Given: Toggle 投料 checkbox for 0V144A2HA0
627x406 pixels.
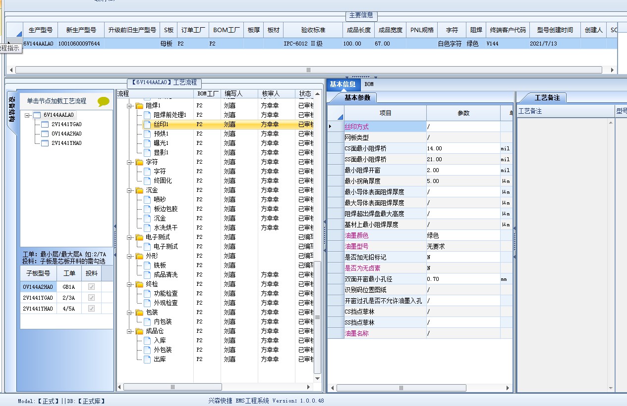Looking at the screenshot, I should (91, 287).
